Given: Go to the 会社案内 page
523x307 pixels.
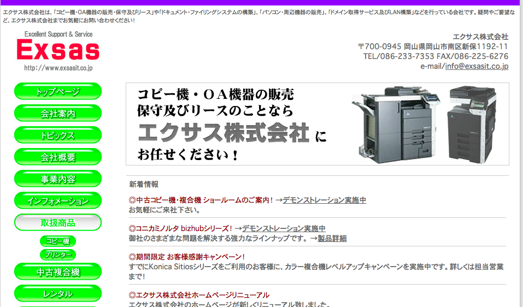Looking at the screenshot, I should tap(58, 114).
